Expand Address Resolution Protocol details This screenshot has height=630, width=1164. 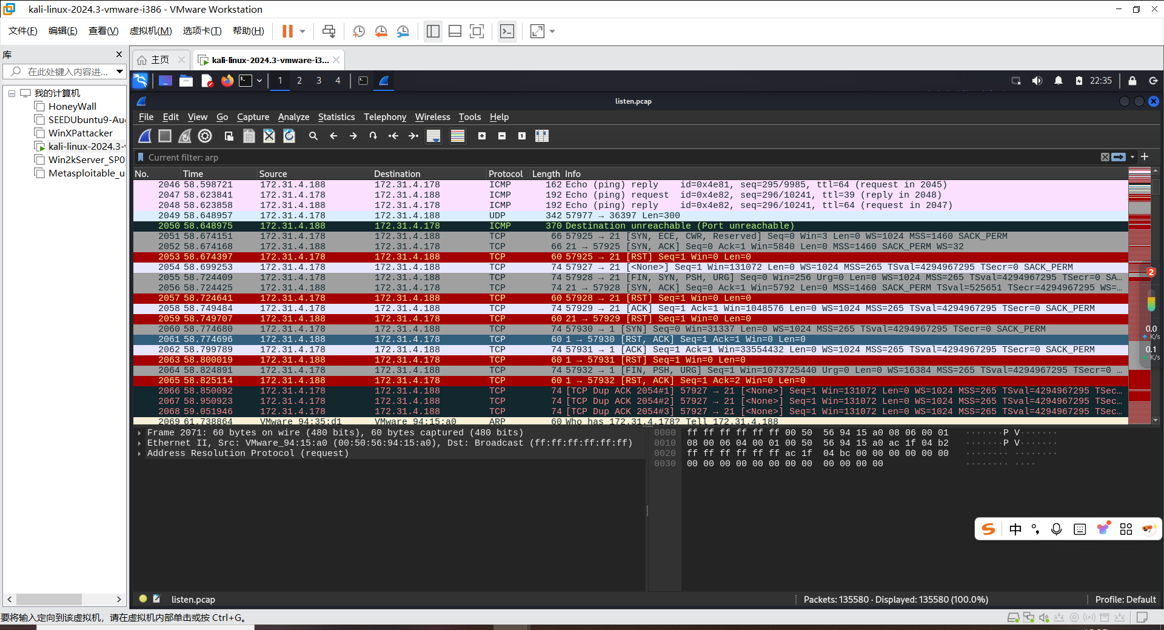tap(139, 454)
